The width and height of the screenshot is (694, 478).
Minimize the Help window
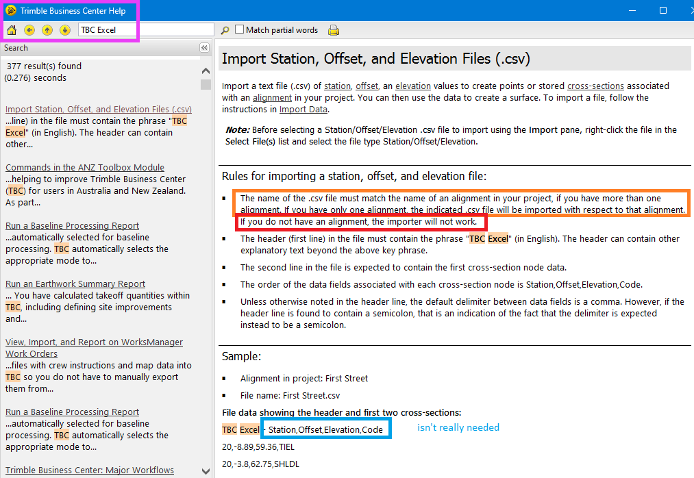click(632, 10)
